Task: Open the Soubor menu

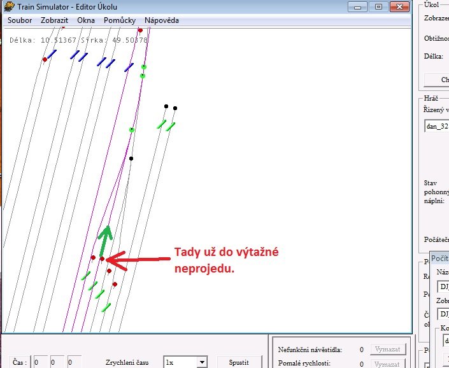Action: (x=20, y=20)
